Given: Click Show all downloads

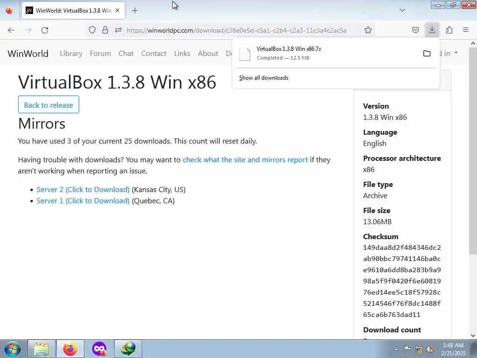Looking at the screenshot, I should tap(264, 78).
